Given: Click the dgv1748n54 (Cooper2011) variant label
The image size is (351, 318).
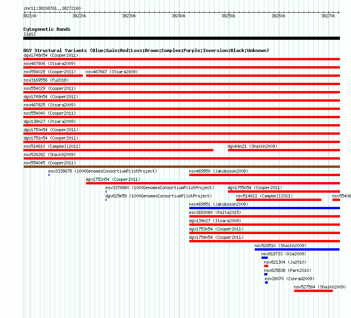Looking at the screenshot, I should (x=51, y=55).
